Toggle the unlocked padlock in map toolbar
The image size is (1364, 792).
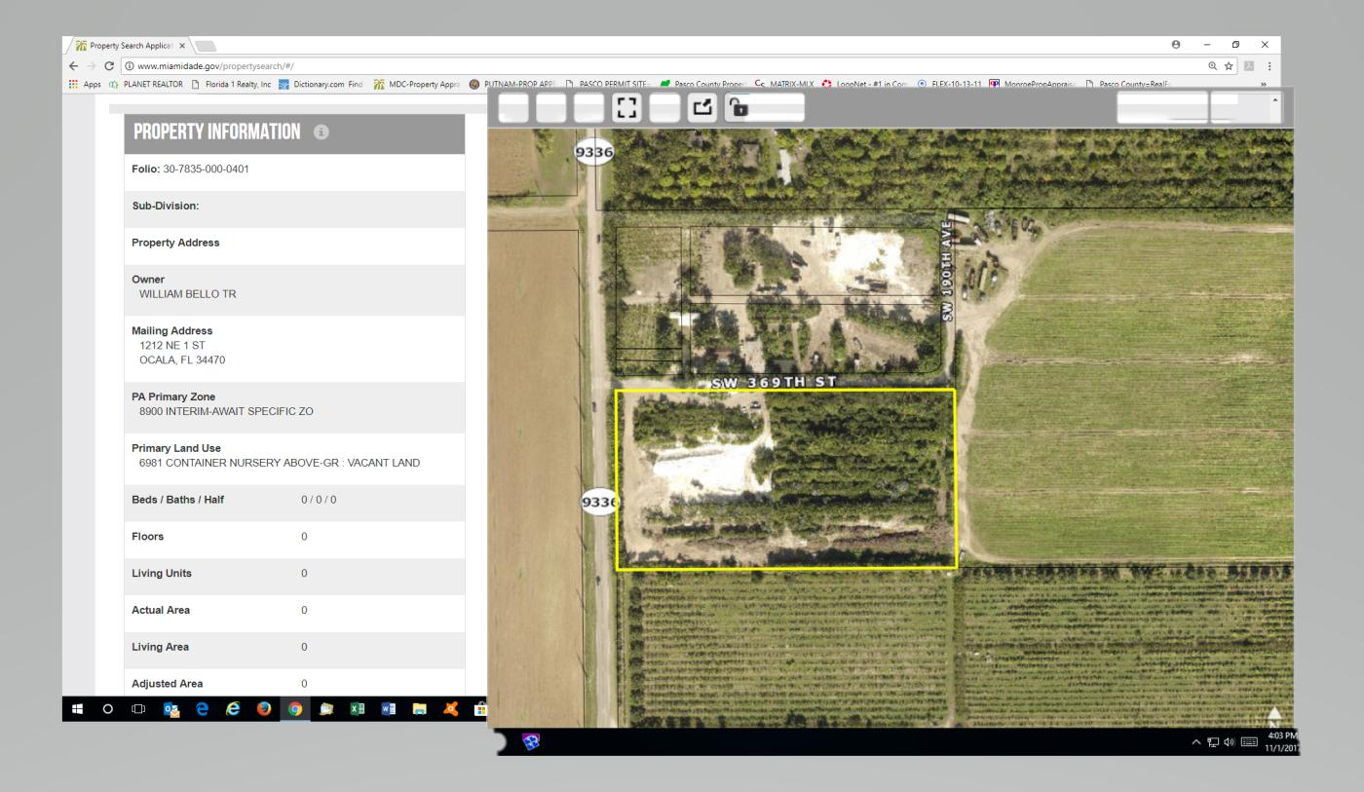(739, 107)
